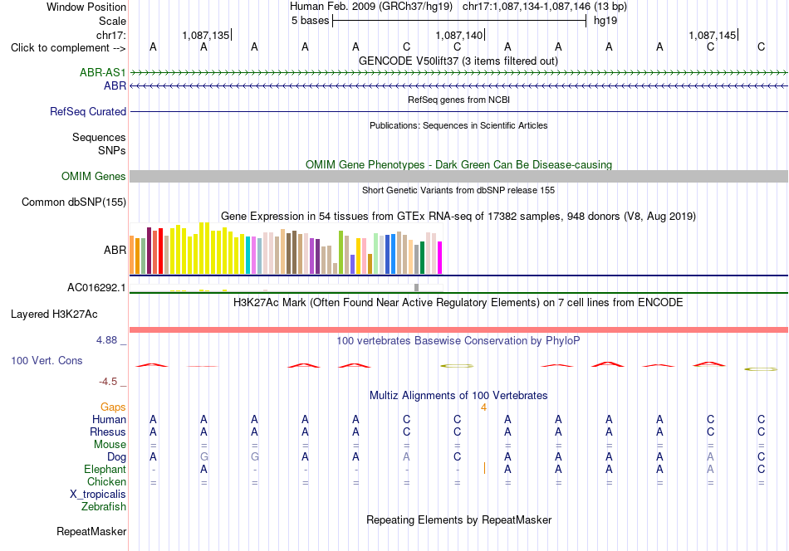The height and width of the screenshot is (551, 789).
Task: Click the Window Position label
Action: 86,7
